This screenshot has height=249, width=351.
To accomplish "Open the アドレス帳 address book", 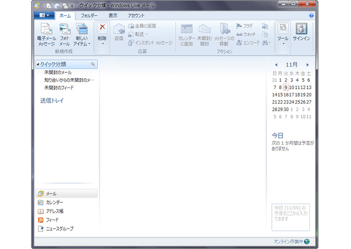I will (x=54, y=211).
